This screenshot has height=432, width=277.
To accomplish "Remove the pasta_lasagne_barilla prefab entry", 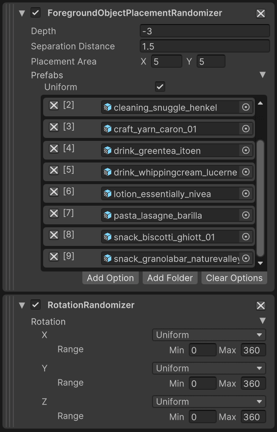I will pyautogui.click(x=53, y=213).
